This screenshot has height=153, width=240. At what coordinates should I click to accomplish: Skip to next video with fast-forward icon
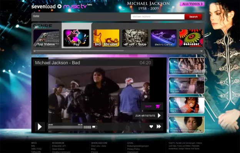158,127
